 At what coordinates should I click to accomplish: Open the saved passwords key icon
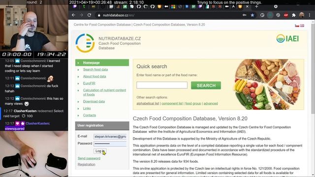click(245, 15)
